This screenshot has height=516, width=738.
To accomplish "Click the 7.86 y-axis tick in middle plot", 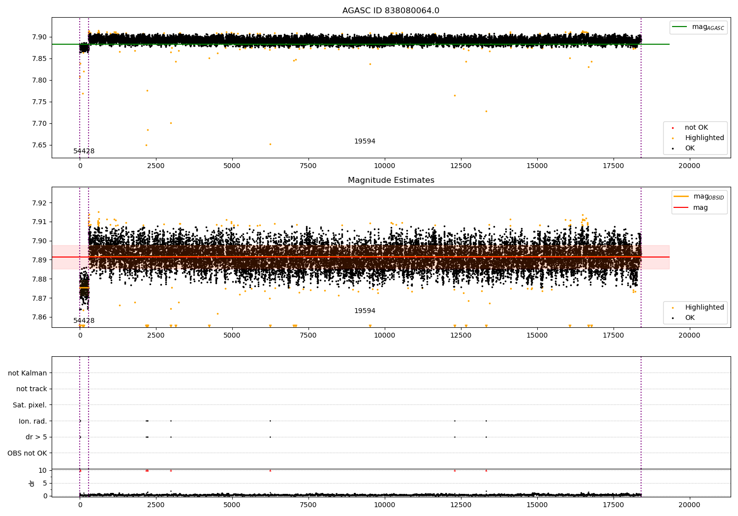I will tap(39, 317).
